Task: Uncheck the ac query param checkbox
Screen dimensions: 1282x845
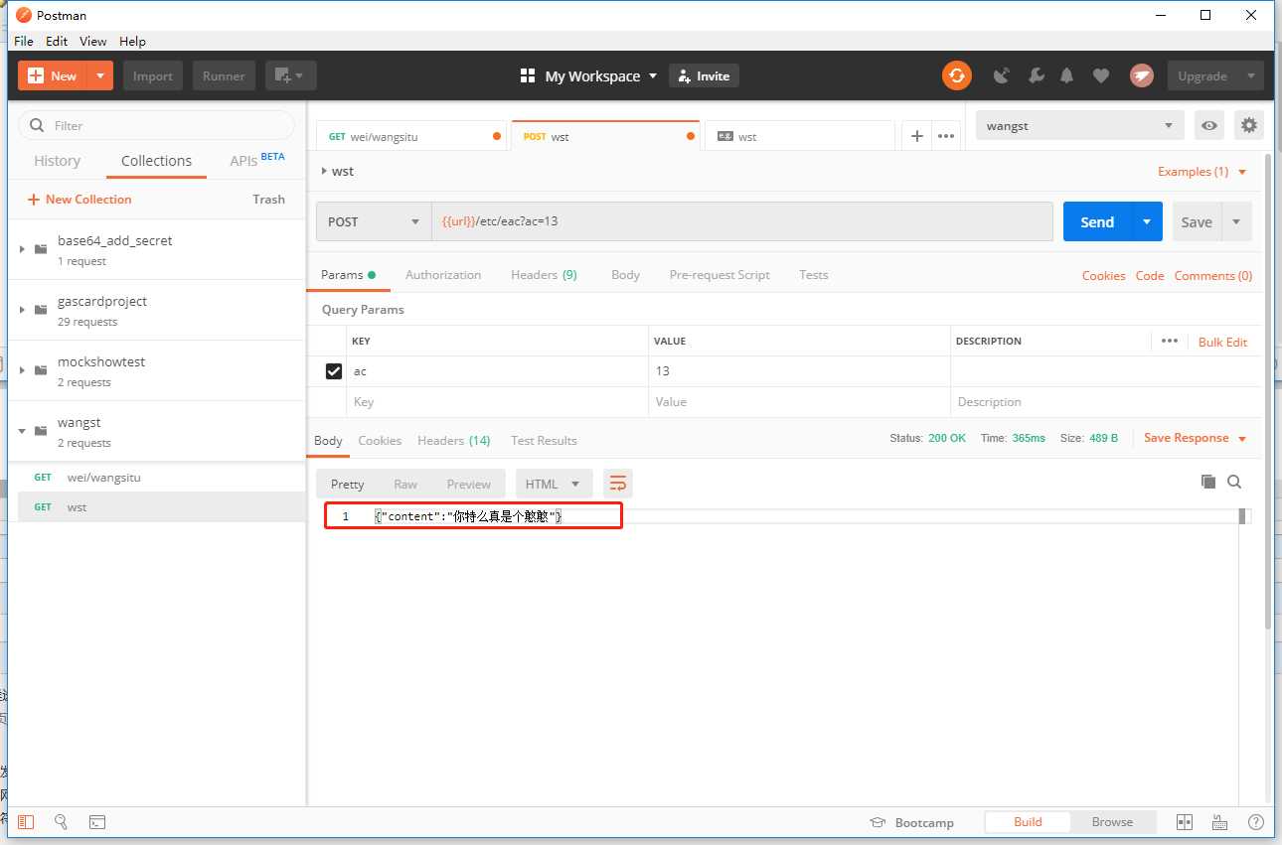Action: coord(334,371)
